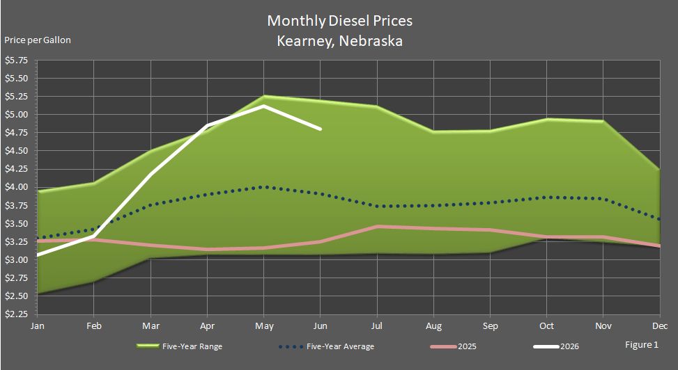The image size is (678, 370).
Task: Click the green Five-Year Range legend swatch
Action: (x=148, y=346)
